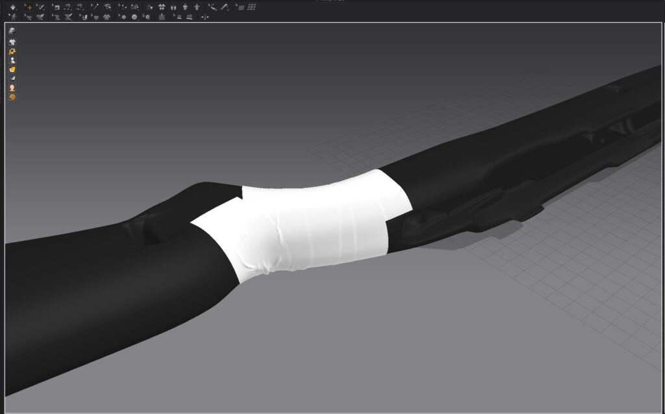
Task: Toggle the white shirt garment display icon
Action: [12, 42]
